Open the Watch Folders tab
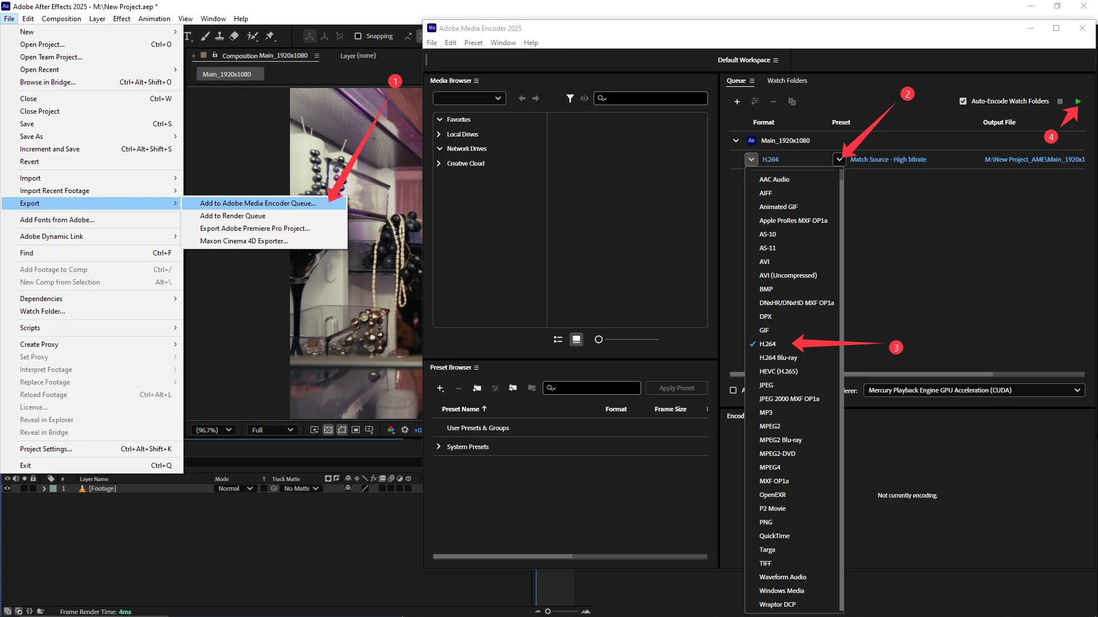The width and height of the screenshot is (1098, 617). coord(787,81)
